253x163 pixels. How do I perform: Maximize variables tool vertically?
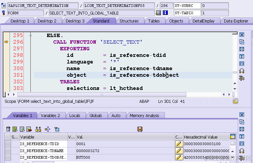[x=241, y=136]
